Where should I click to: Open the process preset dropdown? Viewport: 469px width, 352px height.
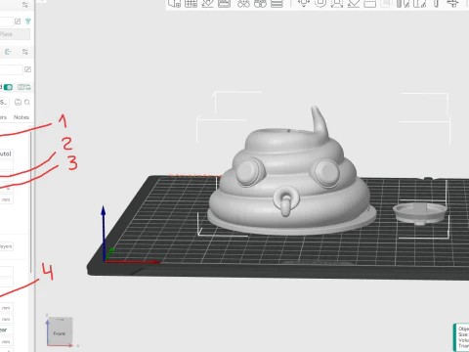pos(5,103)
